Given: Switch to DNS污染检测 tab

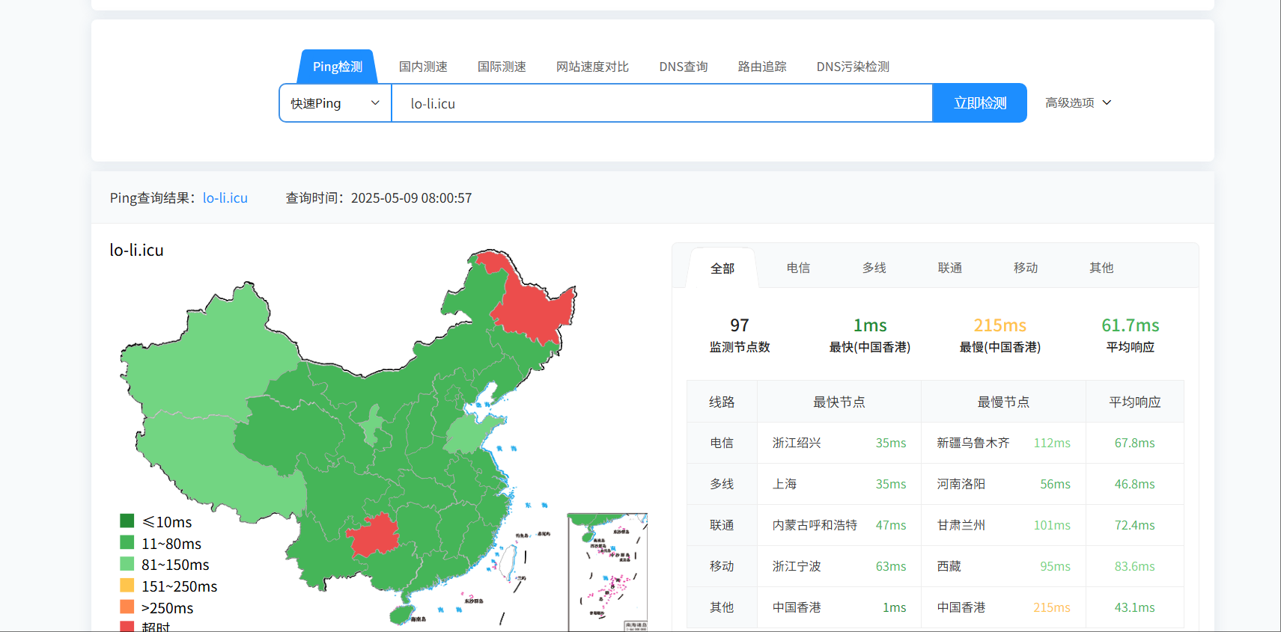Looking at the screenshot, I should click(853, 67).
